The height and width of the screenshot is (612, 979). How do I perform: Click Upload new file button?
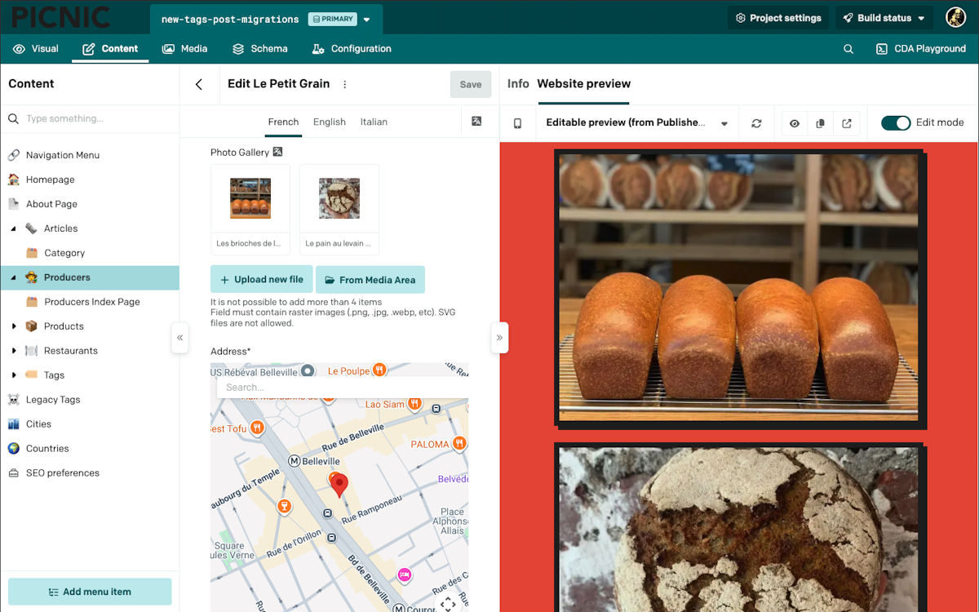[261, 279]
